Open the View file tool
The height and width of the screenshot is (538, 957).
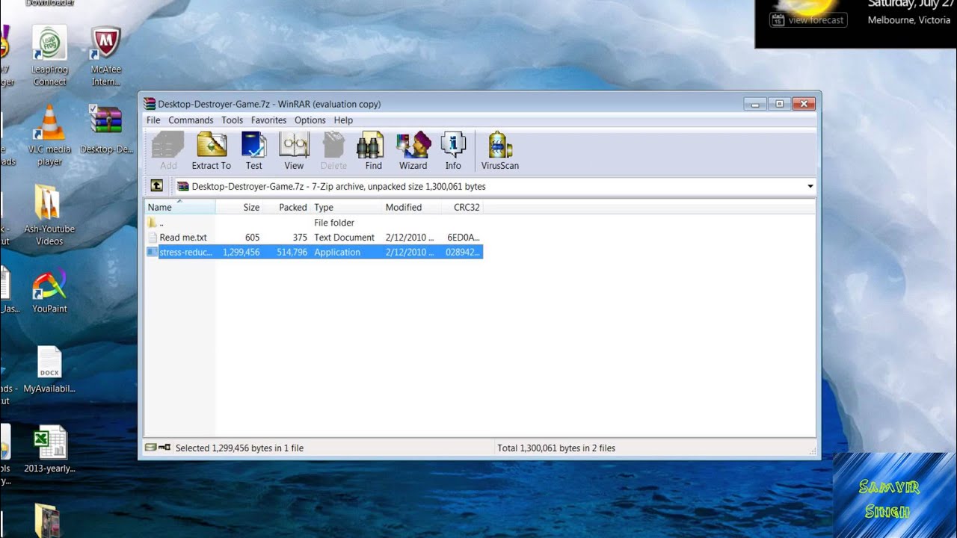click(x=294, y=150)
